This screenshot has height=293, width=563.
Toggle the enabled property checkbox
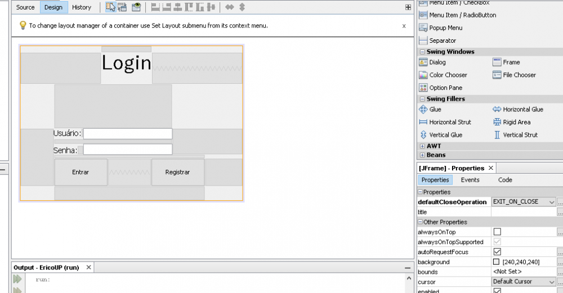(497, 291)
